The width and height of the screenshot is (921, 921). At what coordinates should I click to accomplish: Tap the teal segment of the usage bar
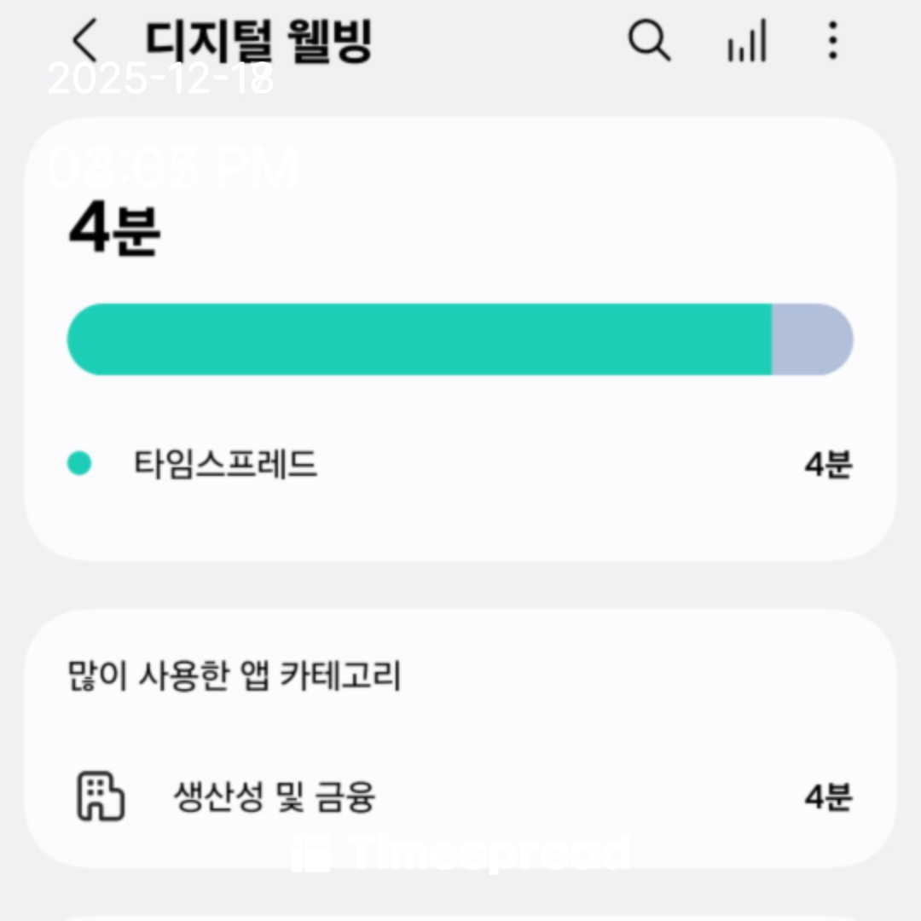(x=418, y=339)
